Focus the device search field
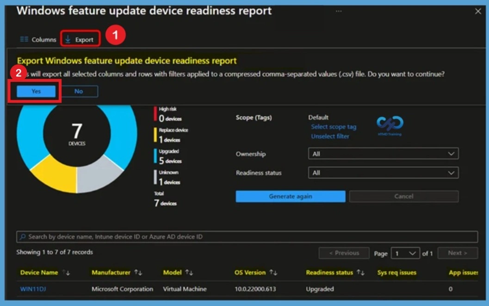This screenshot has width=489, height=306. (x=247, y=237)
